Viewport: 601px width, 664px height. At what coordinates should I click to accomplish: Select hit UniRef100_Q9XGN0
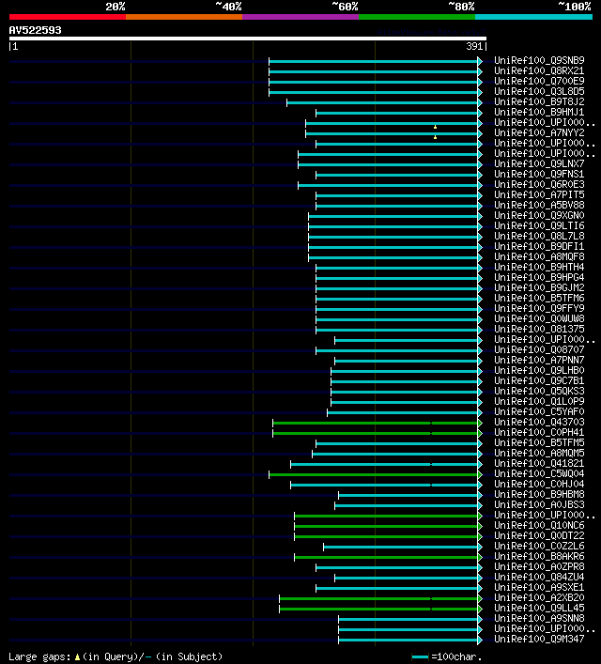(539, 216)
